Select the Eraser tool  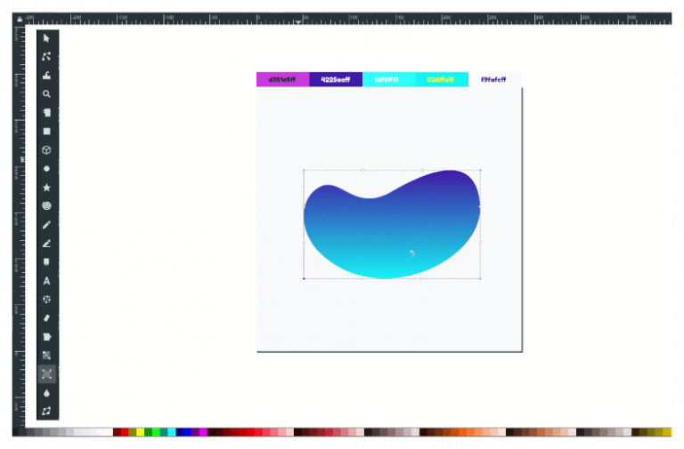point(46,318)
